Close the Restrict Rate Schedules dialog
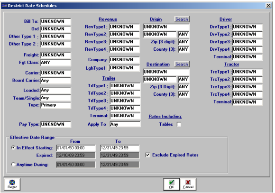This screenshot has height=193, width=275. (x=268, y=6)
